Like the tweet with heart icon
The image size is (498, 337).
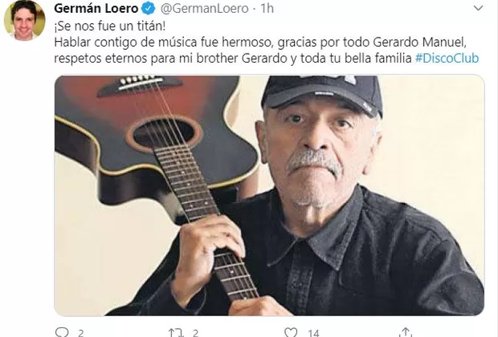(x=290, y=332)
